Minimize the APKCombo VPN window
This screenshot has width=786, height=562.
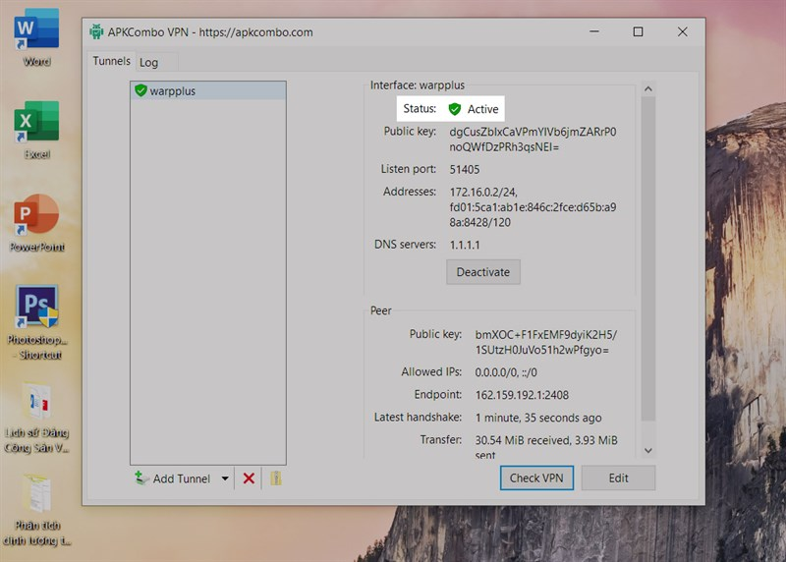click(594, 31)
